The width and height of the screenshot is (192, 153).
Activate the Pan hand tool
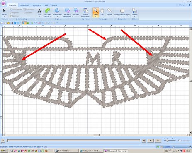pos(102,12)
